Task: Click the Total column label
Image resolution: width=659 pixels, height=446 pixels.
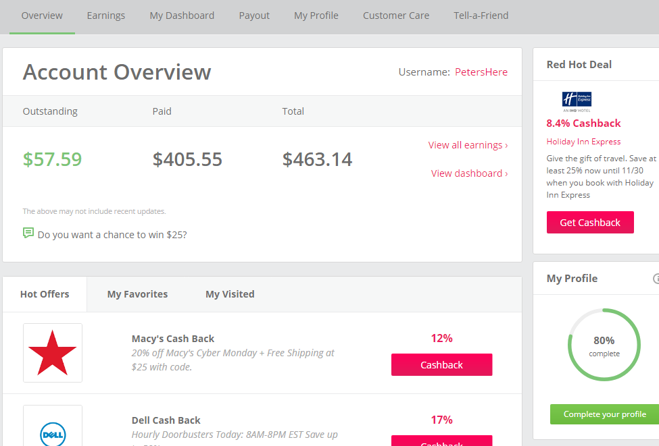Action: click(293, 111)
